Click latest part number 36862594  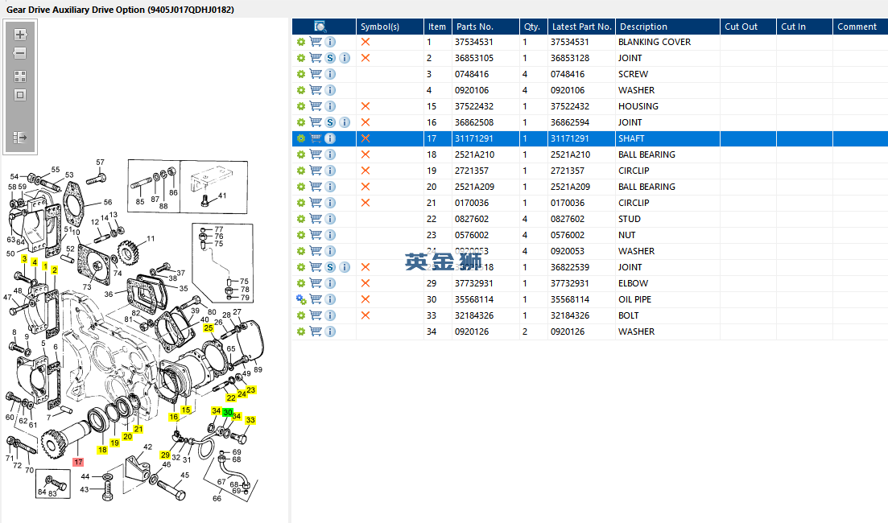[x=570, y=122]
